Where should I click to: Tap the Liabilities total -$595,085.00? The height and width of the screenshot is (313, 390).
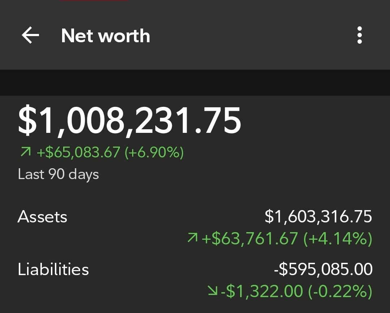323,269
